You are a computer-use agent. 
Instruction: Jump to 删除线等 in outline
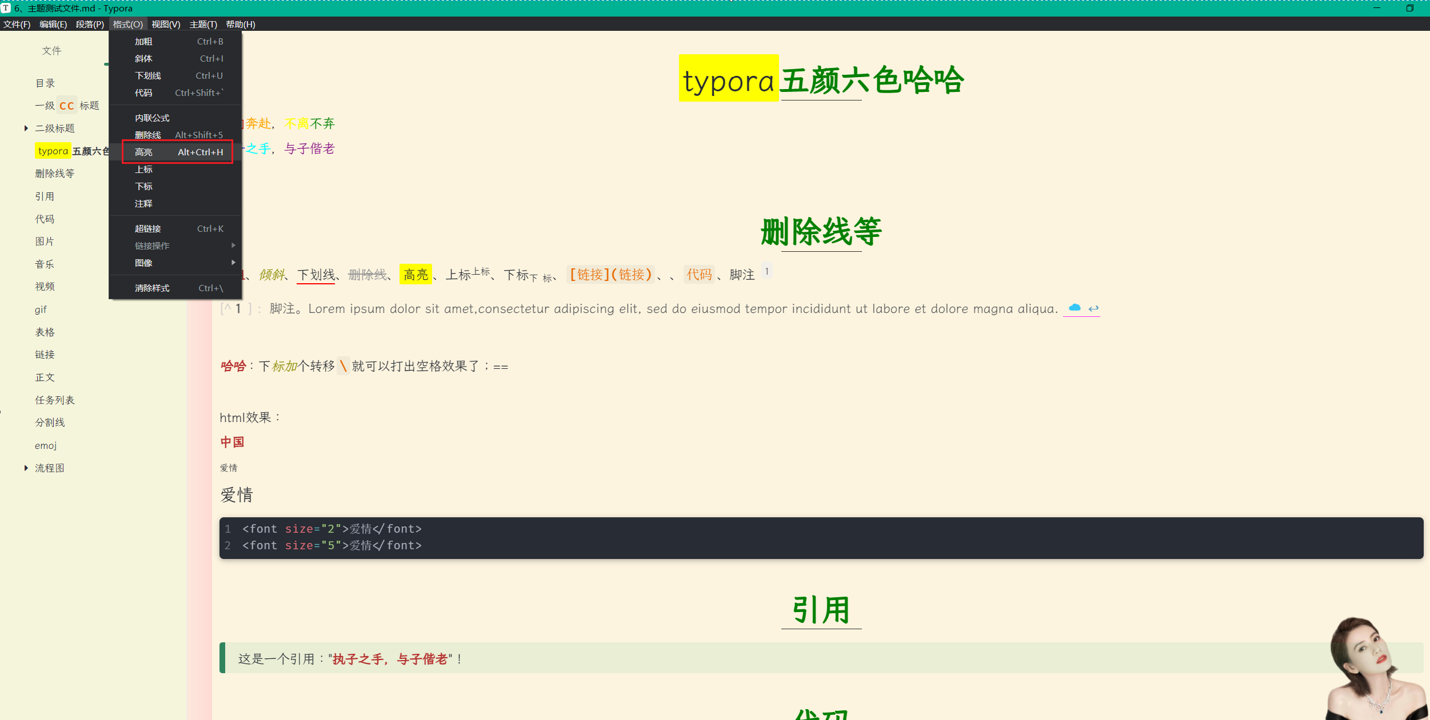click(55, 174)
